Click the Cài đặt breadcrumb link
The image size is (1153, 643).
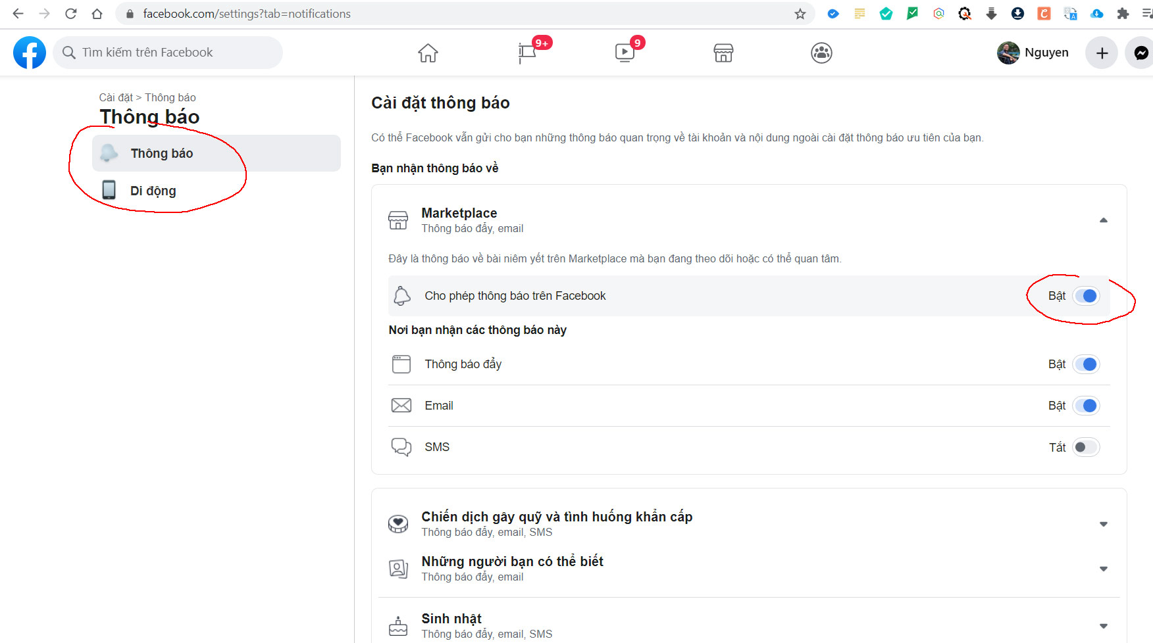[116, 97]
